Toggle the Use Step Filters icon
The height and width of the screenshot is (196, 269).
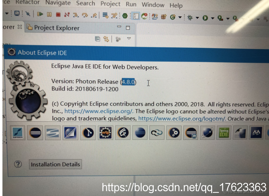(114, 16)
